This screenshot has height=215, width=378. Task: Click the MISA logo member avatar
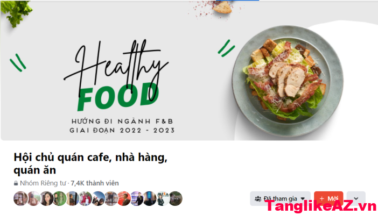click(163, 199)
